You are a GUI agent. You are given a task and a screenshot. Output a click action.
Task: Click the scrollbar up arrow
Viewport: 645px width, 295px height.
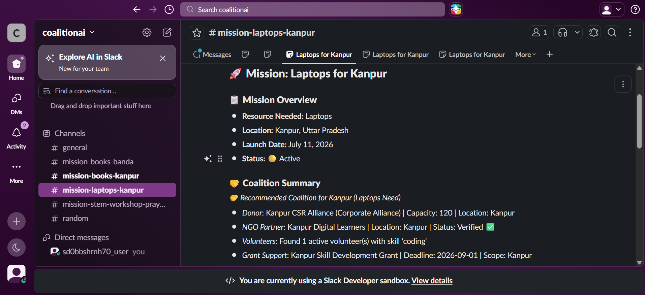(x=639, y=68)
